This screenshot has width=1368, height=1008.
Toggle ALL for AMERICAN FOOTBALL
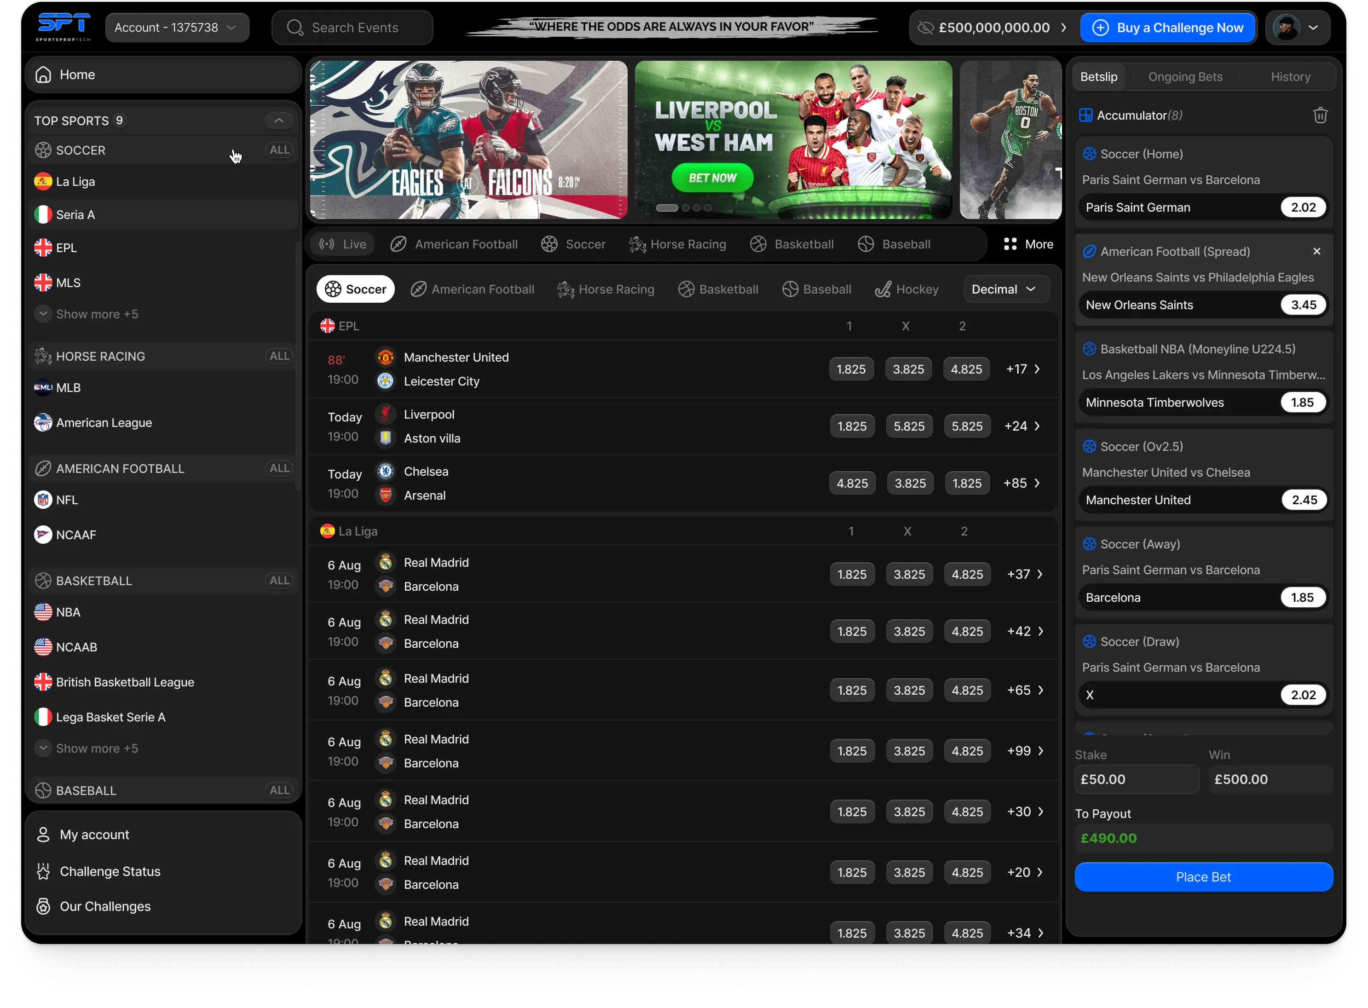[279, 469]
